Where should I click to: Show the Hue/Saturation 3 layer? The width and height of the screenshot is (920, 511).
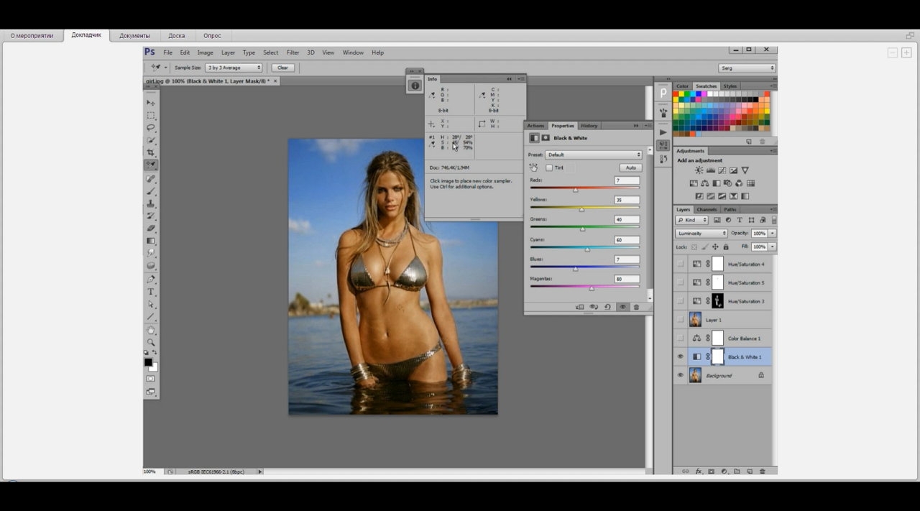[x=681, y=301]
